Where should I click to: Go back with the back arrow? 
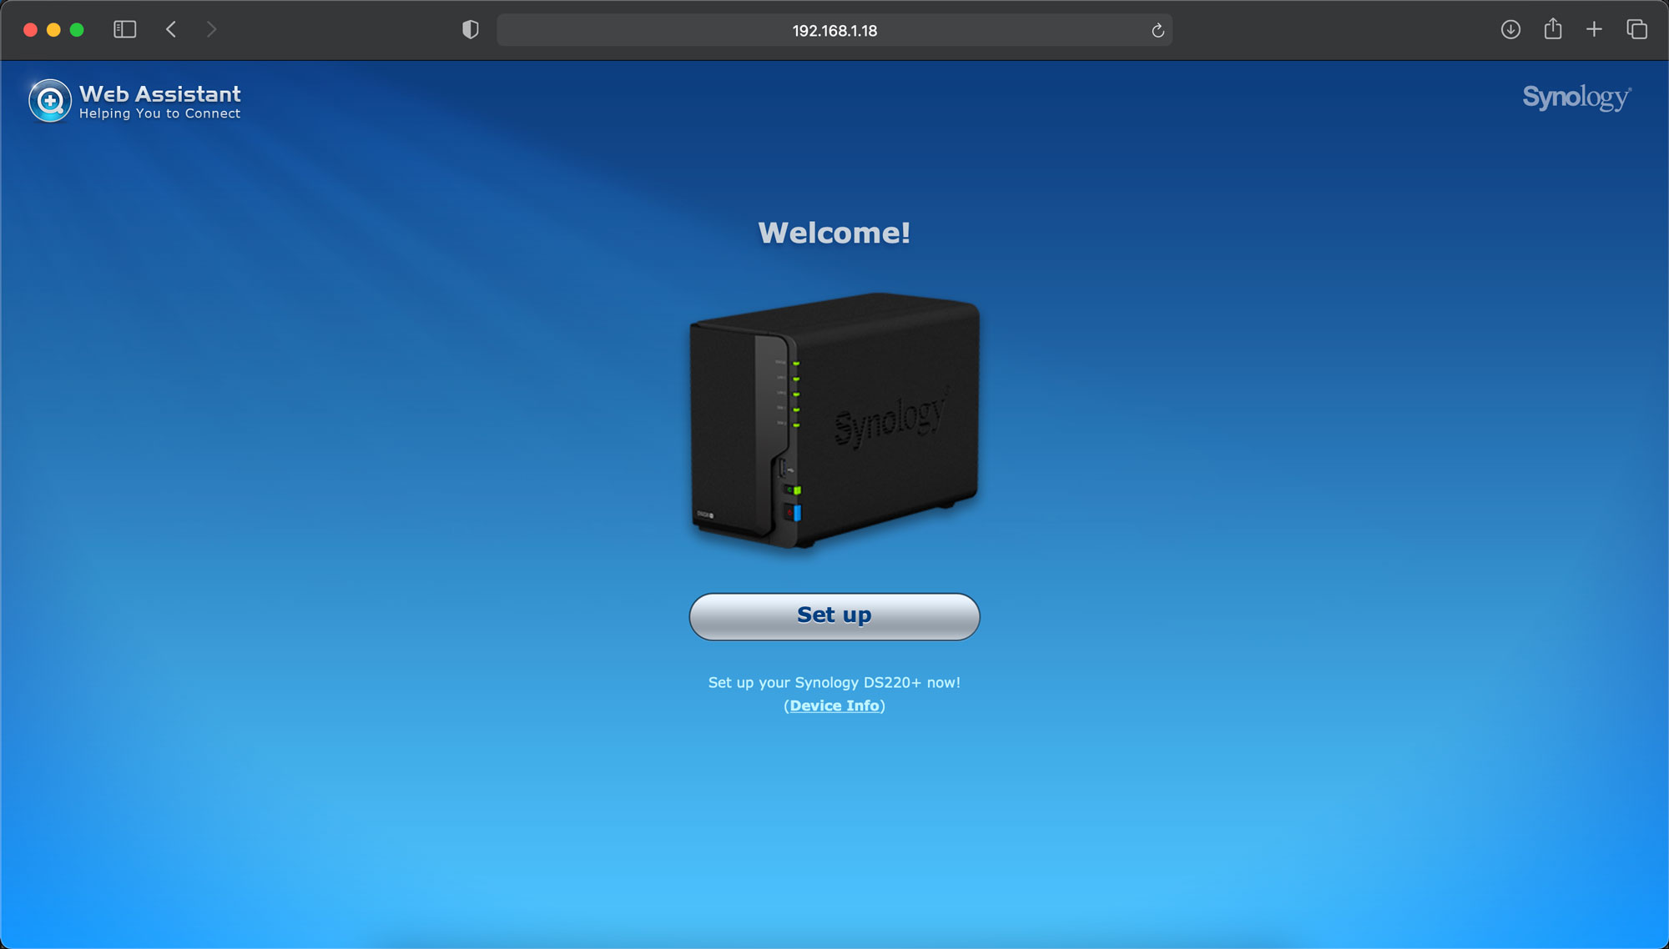(x=171, y=30)
